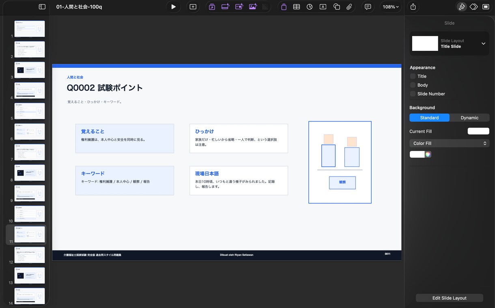This screenshot has height=308, width=495.
Task: Insert a text box
Action: click(323, 7)
